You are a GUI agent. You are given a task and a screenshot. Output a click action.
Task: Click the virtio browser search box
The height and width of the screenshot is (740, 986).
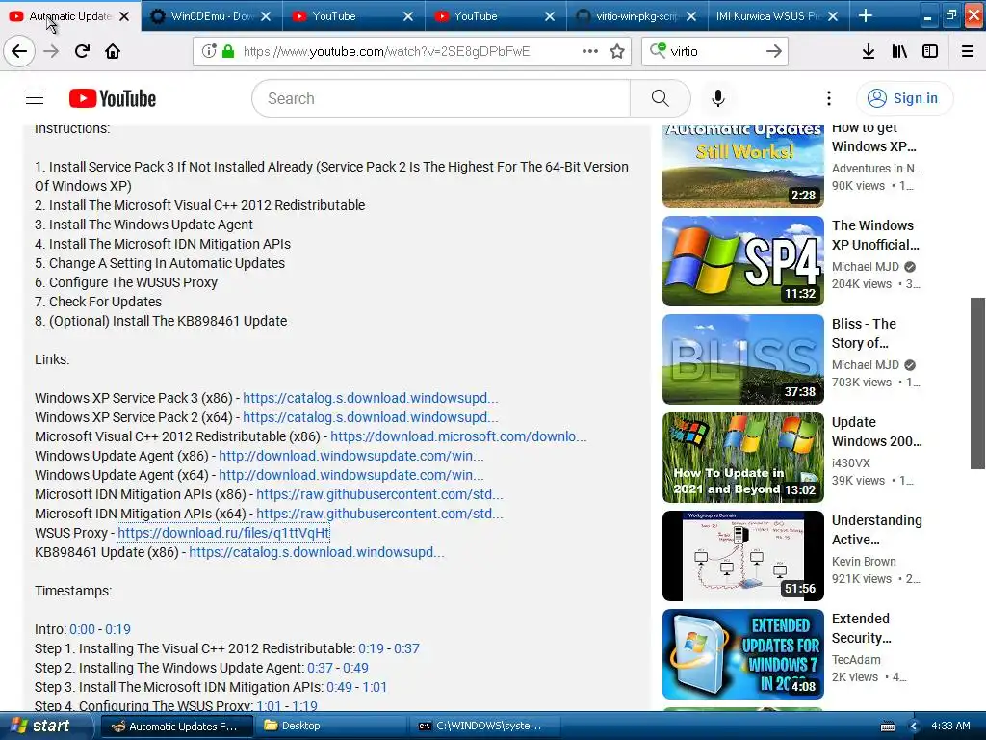point(714,51)
